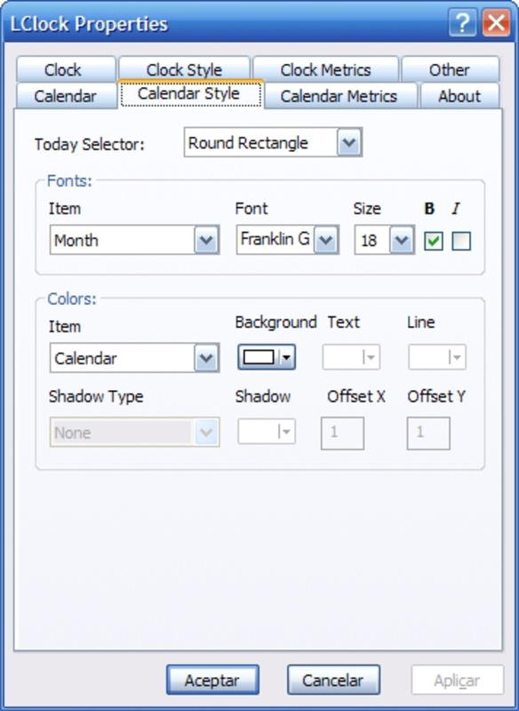Click the Cancelar button
The width and height of the screenshot is (519, 711).
(333, 679)
